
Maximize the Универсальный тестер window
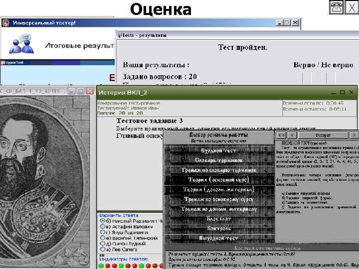point(287,22)
